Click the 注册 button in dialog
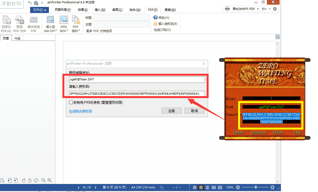The width and height of the screenshot is (318, 192). 172,111
